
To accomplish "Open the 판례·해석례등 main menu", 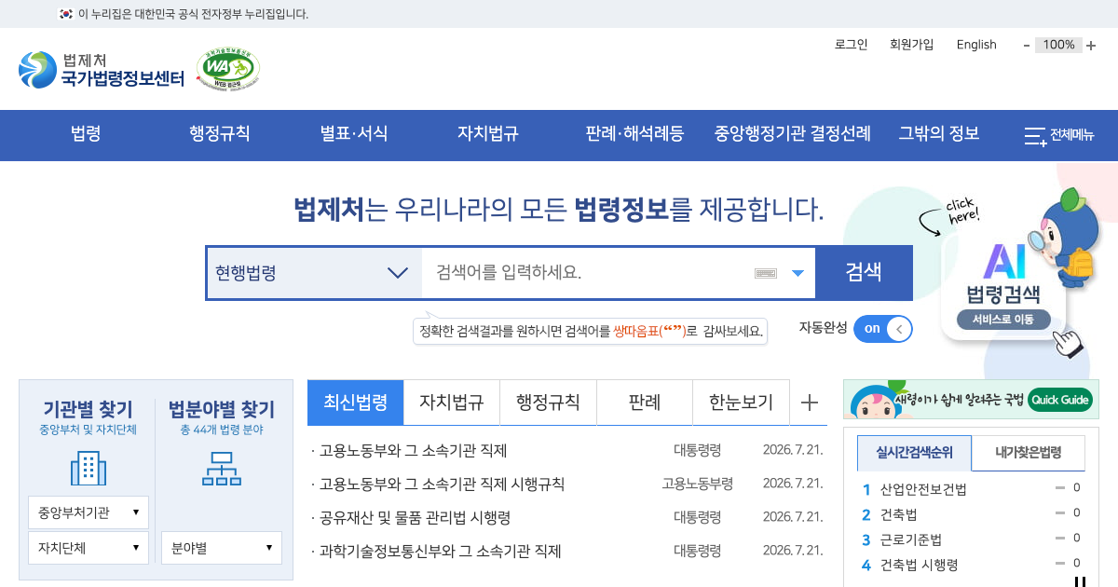I will pos(634,134).
